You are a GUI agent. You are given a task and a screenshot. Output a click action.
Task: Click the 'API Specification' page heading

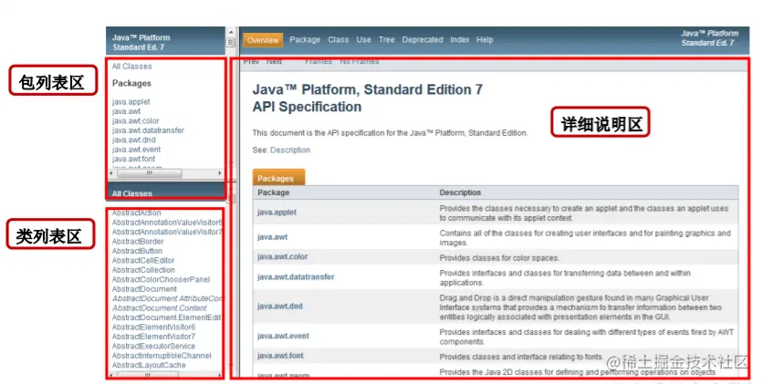(307, 107)
